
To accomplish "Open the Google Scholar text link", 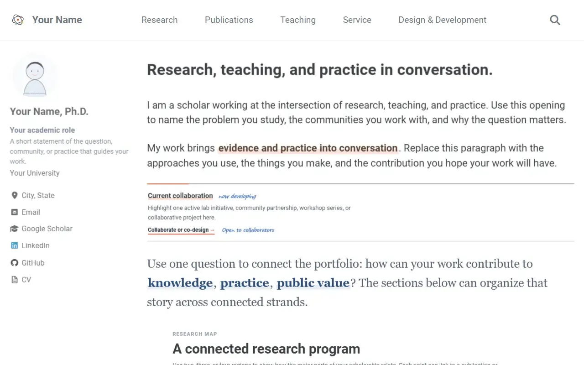I will point(47,229).
